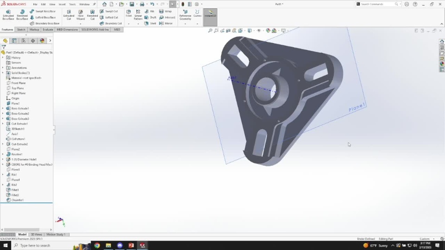Choose the Lofted Cut command

[x=109, y=17]
